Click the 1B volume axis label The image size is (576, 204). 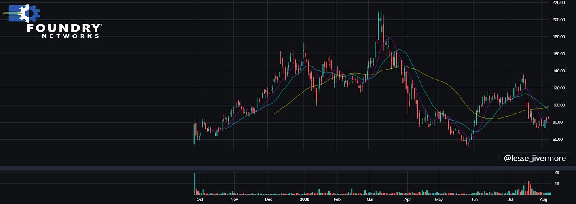point(557,184)
